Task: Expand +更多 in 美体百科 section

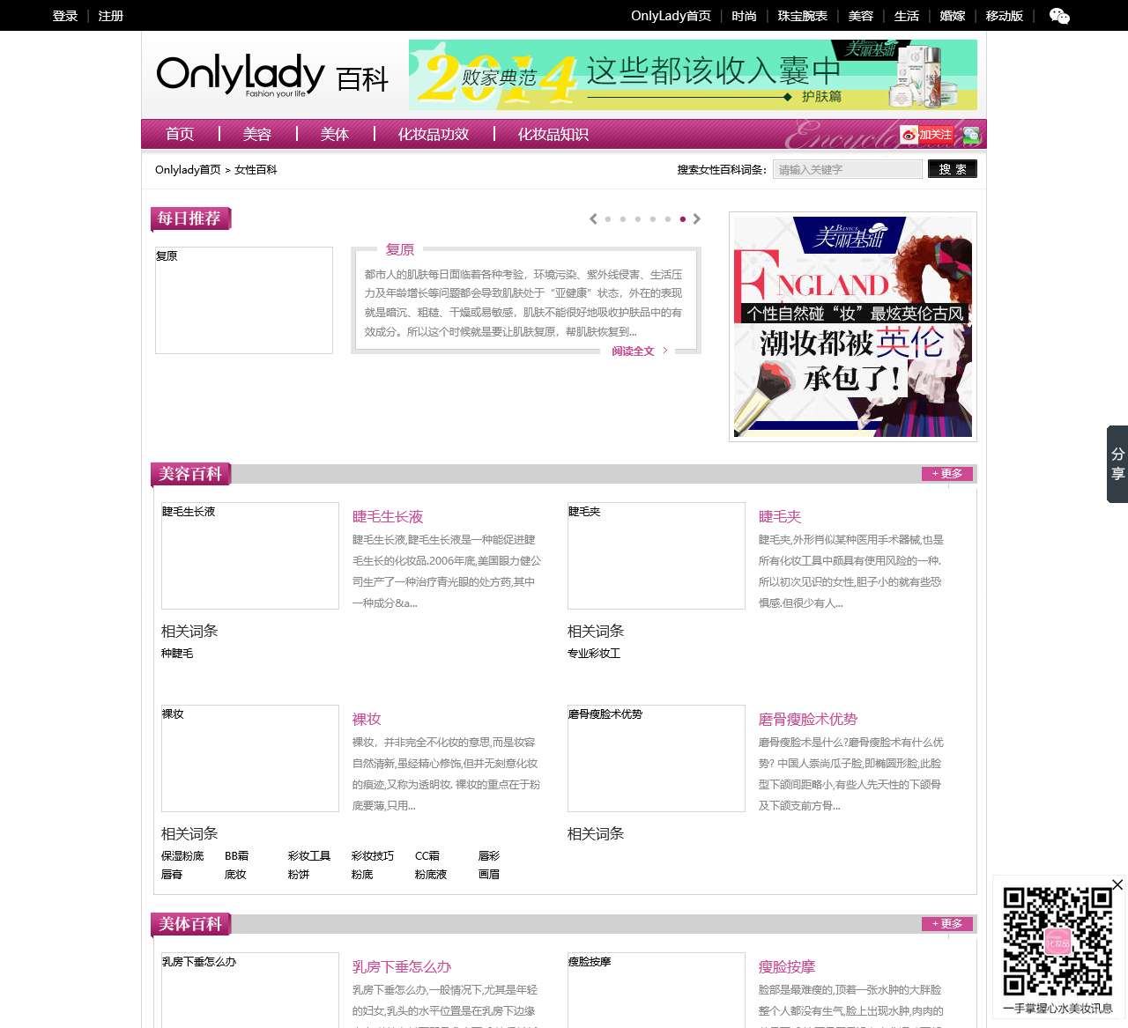Action: pyautogui.click(x=947, y=924)
